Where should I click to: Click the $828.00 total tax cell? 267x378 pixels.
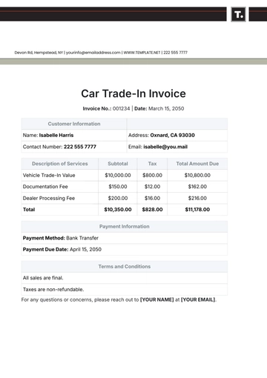(152, 210)
